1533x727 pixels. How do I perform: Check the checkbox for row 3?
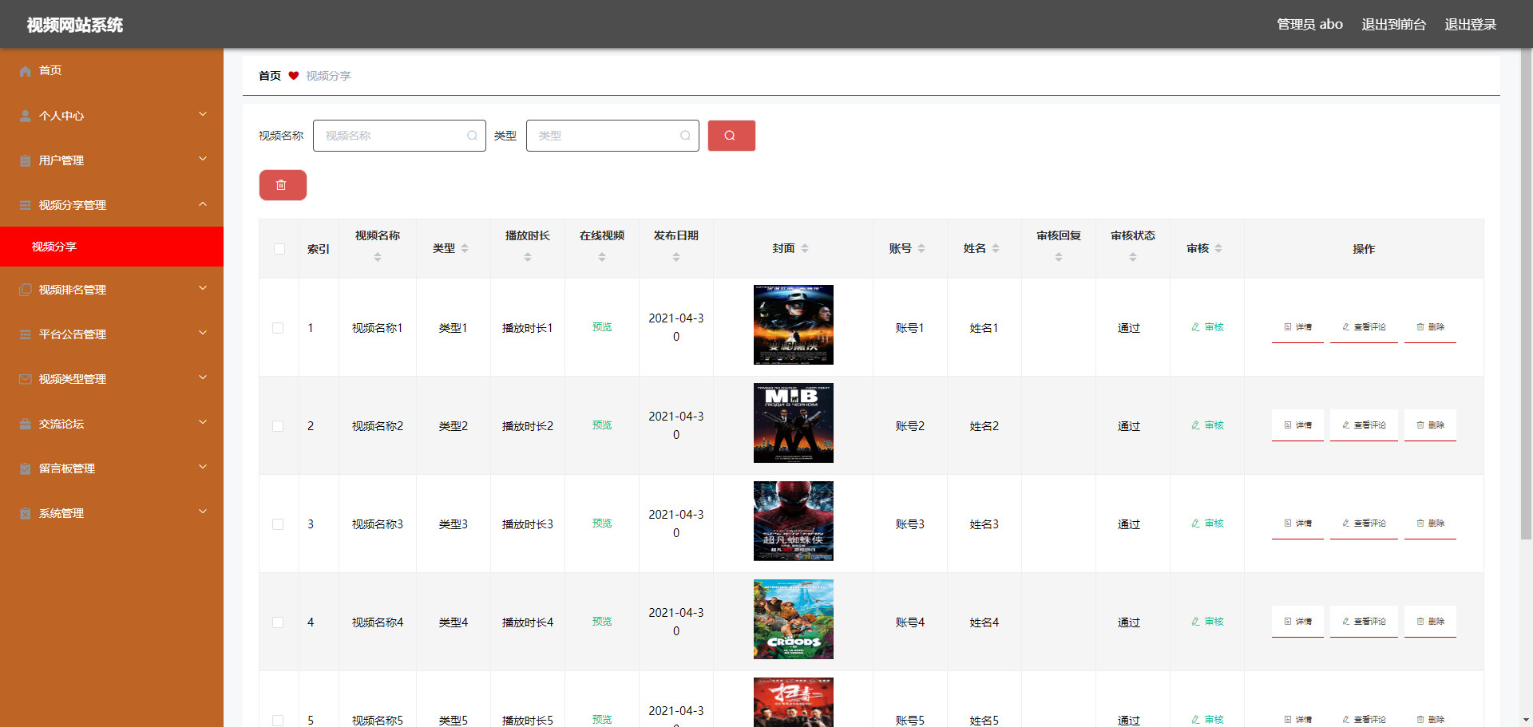pos(278,524)
